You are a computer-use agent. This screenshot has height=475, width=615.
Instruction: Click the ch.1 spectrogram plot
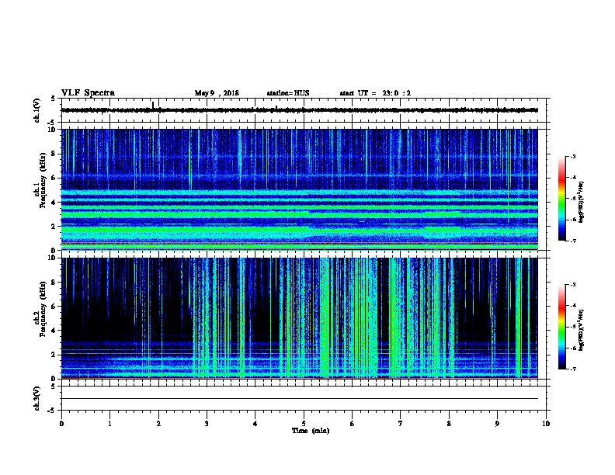[300, 189]
